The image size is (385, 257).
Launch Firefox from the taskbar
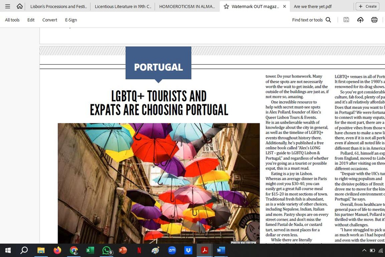[57, 250]
